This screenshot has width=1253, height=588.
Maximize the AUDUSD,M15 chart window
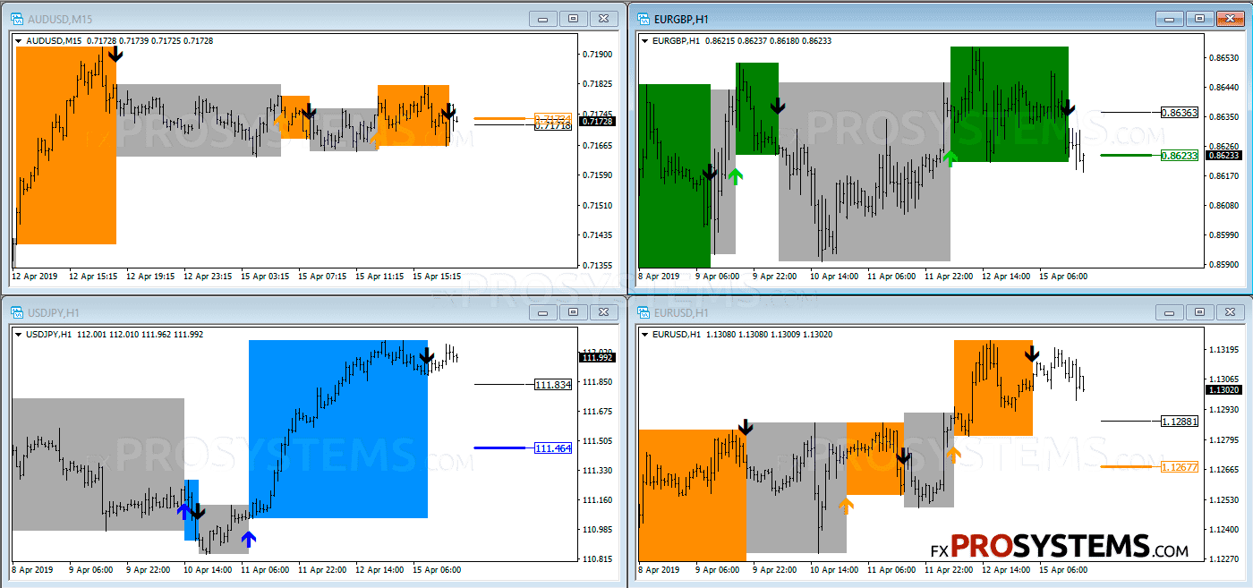click(x=575, y=18)
